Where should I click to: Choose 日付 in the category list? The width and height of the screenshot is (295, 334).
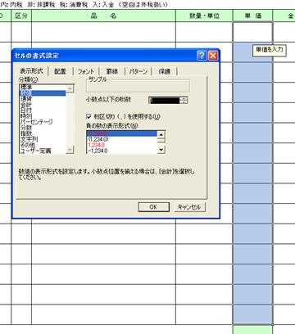[43, 111]
